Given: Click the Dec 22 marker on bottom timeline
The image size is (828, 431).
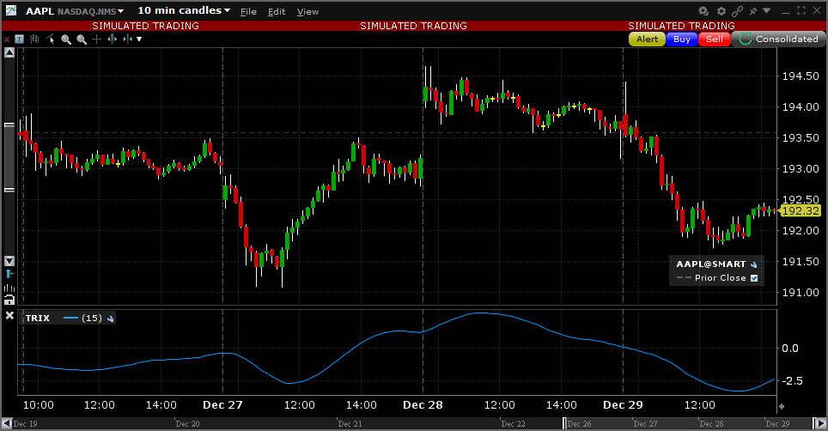Looking at the screenshot, I should click(513, 423).
